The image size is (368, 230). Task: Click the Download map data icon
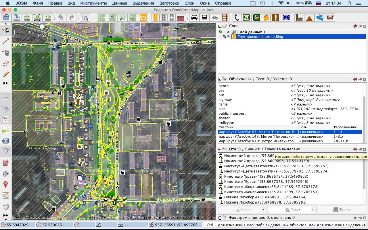[x=27, y=18]
